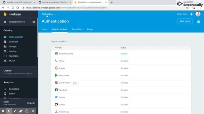204x114 pixels.
Task: Open the Google provider row
Action: click(121, 68)
